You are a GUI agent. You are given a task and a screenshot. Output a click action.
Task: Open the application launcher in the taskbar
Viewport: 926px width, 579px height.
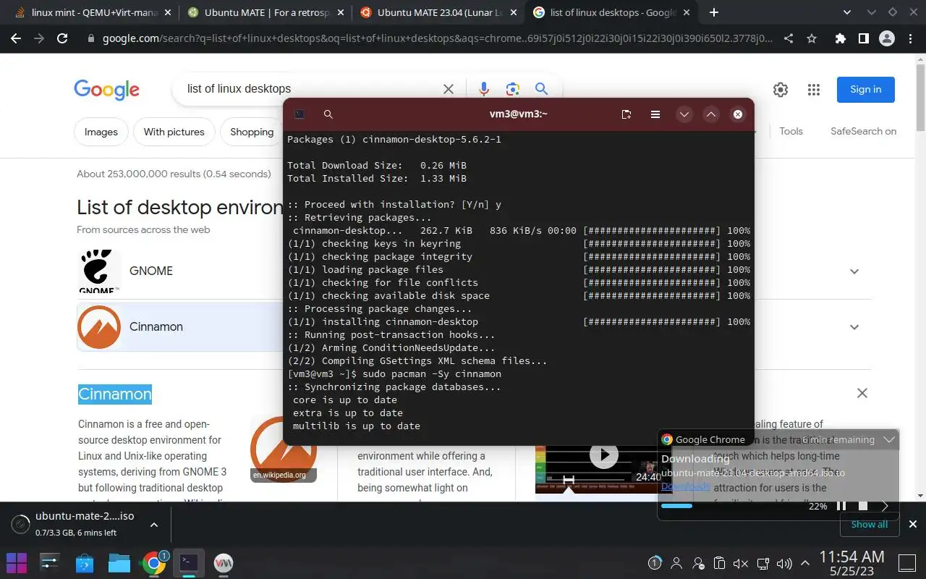pos(17,562)
